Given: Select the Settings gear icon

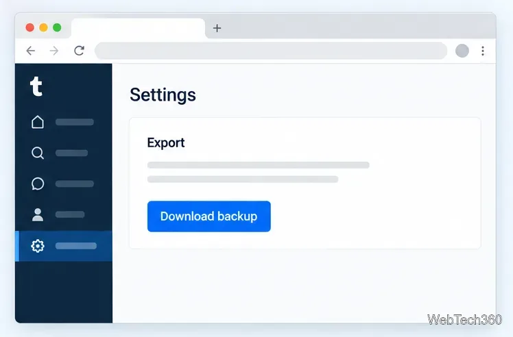Looking at the screenshot, I should point(38,246).
